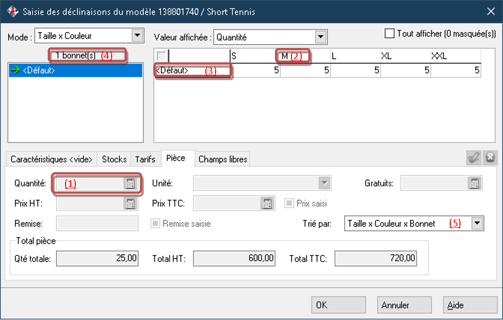Screen dimensions: 503x320
Task: Click the calculator icon in Quantité field
Action: [130, 184]
